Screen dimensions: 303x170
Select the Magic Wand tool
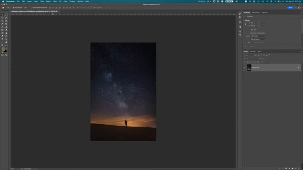(x=6, y=17)
